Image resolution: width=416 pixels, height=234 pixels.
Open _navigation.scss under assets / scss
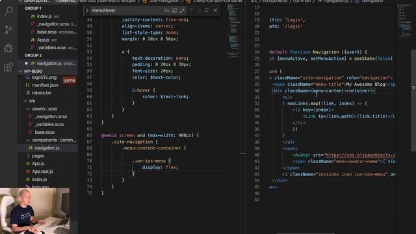click(x=48, y=116)
